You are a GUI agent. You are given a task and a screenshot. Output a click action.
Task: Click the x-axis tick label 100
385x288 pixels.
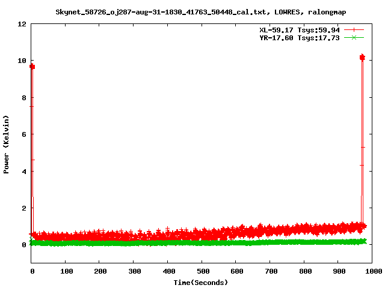pyautogui.click(x=67, y=271)
